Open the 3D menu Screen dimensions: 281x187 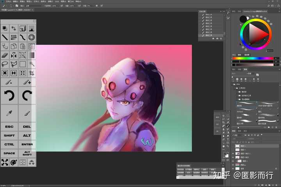tap(57, 2)
